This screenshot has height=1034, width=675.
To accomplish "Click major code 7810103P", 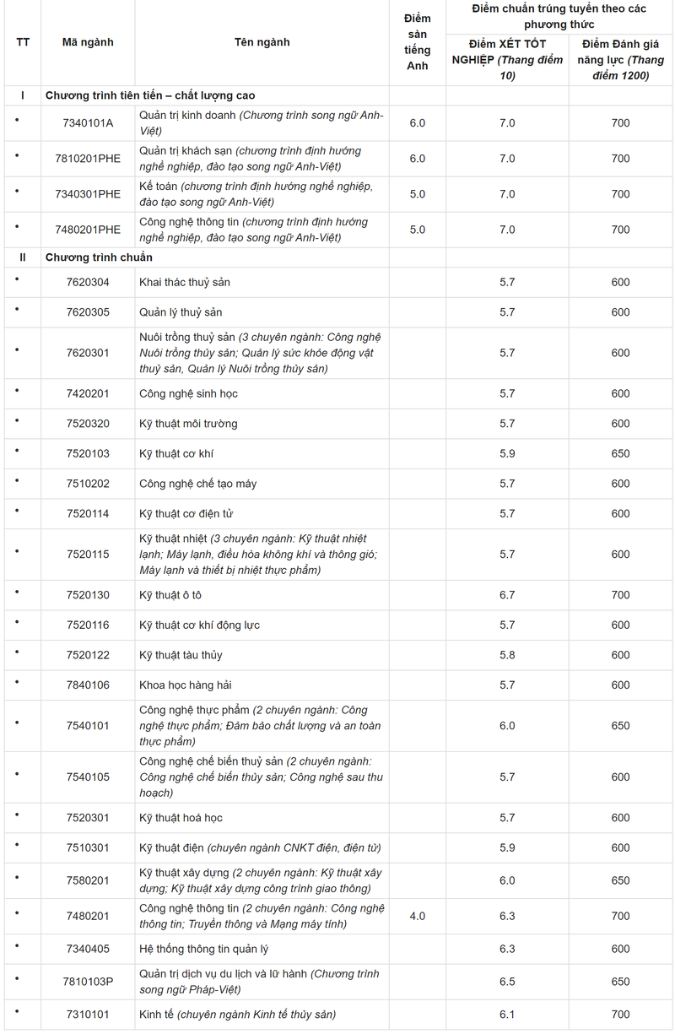I will point(88,982).
